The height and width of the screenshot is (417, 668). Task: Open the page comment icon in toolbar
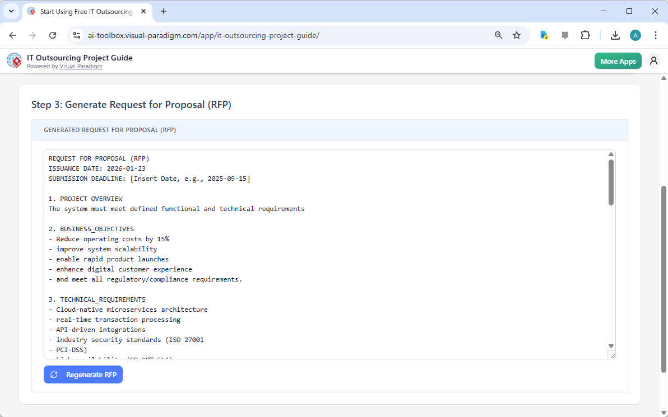tap(564, 35)
